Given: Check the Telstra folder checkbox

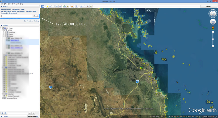Looking at the screenshot, I should (6, 36).
